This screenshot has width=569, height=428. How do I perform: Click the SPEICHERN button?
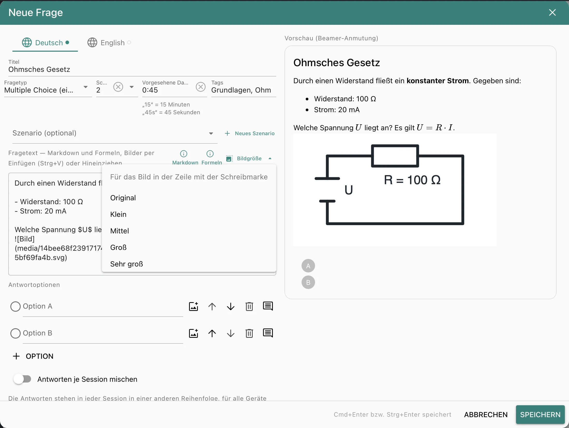(x=540, y=415)
